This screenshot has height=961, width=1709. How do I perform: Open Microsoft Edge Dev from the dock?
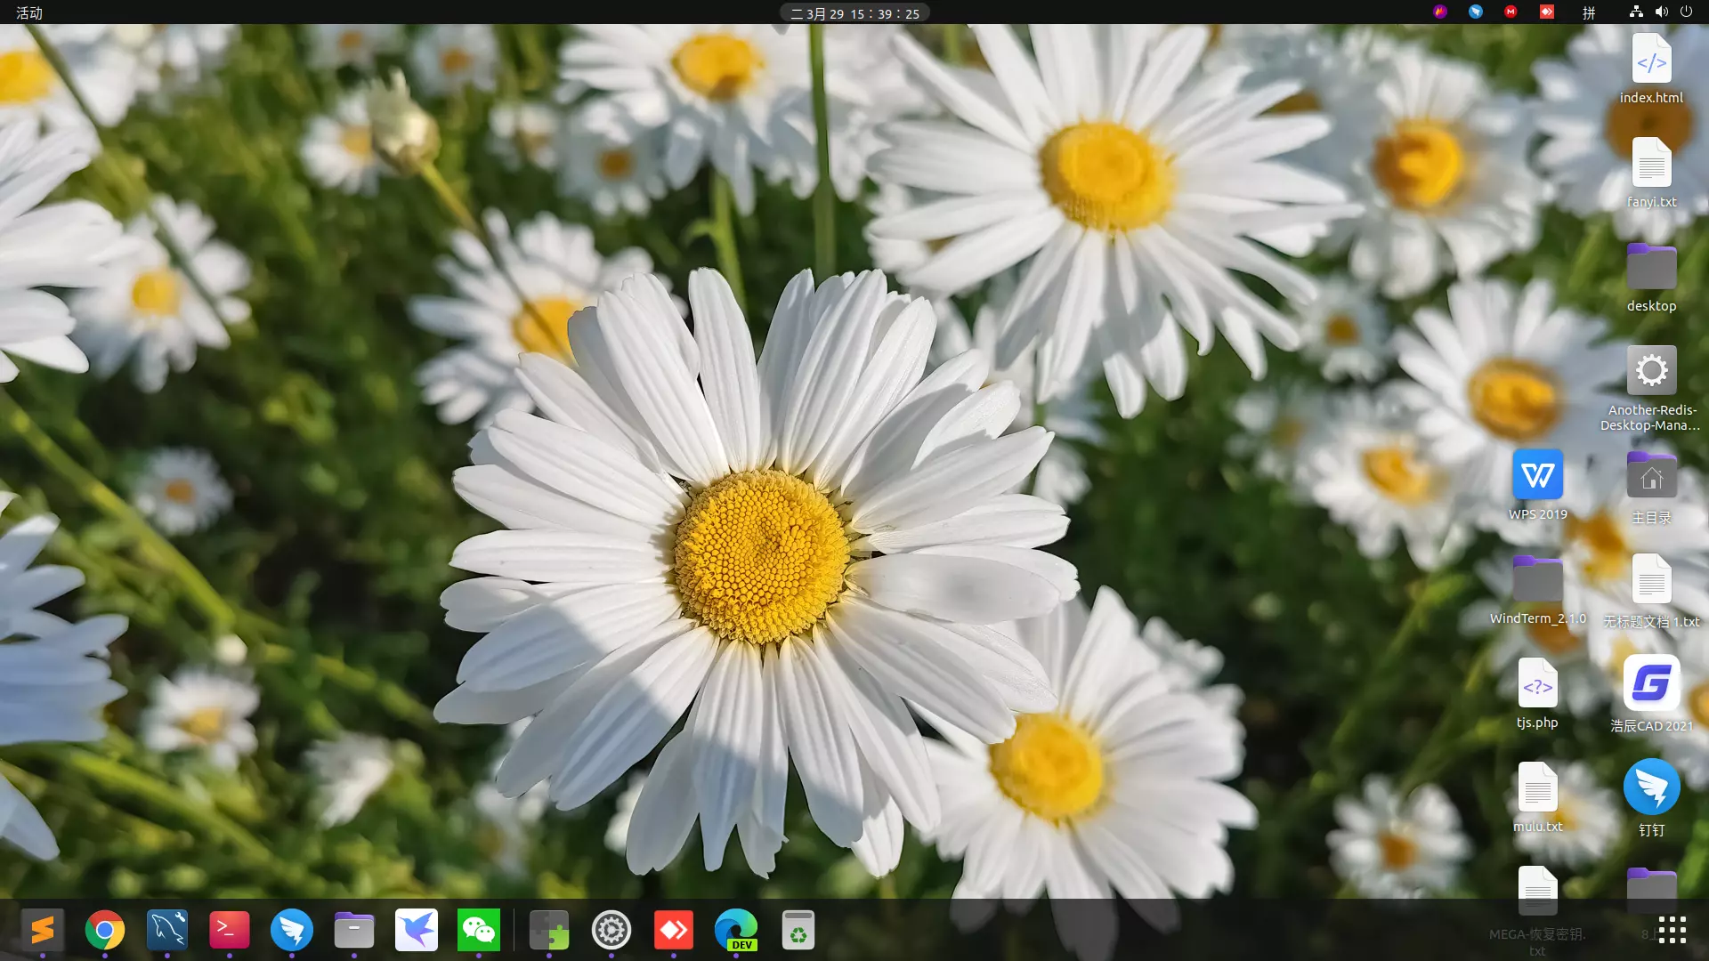tap(736, 931)
